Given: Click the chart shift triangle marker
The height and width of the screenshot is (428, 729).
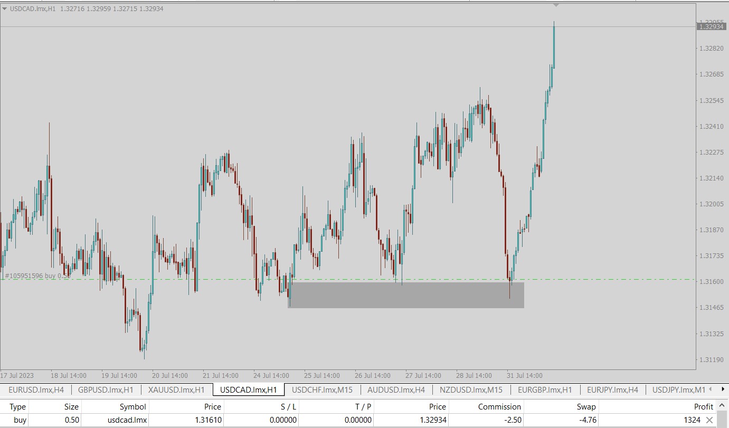Looking at the screenshot, I should point(556,5).
